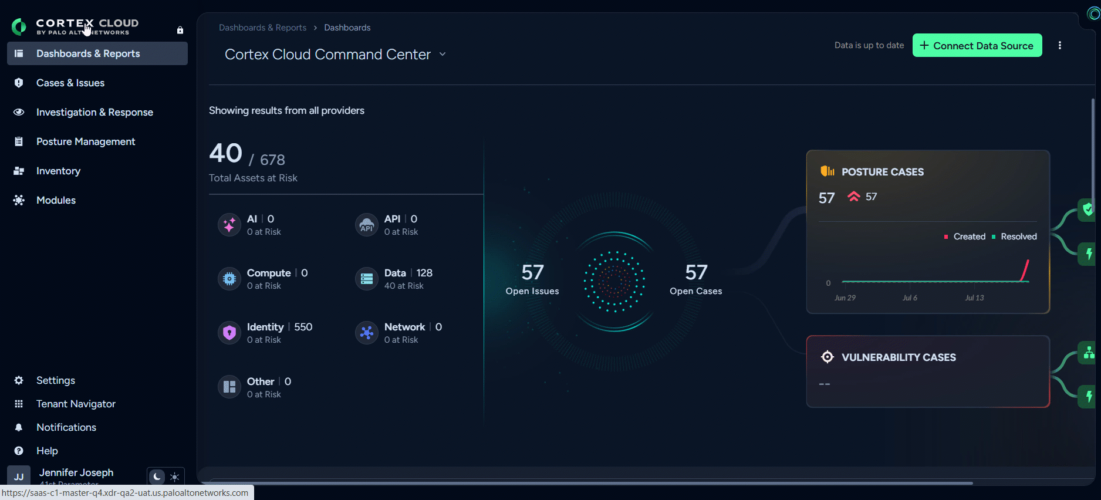Open the Identity shield icon
Viewport: 1101px width, 500px height.
(229, 333)
